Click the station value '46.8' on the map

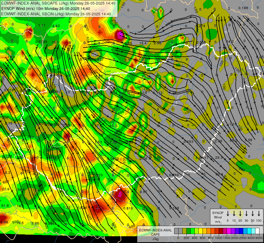click(83, 109)
